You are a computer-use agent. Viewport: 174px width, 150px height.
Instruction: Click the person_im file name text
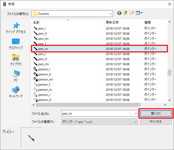[x=46, y=80]
